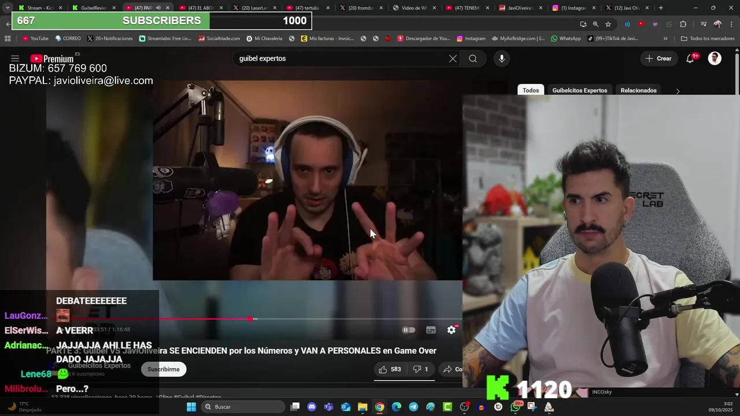Image resolution: width=740 pixels, height=416 pixels.
Task: Open the YouTube hamburger guide menu
Action: (x=15, y=58)
